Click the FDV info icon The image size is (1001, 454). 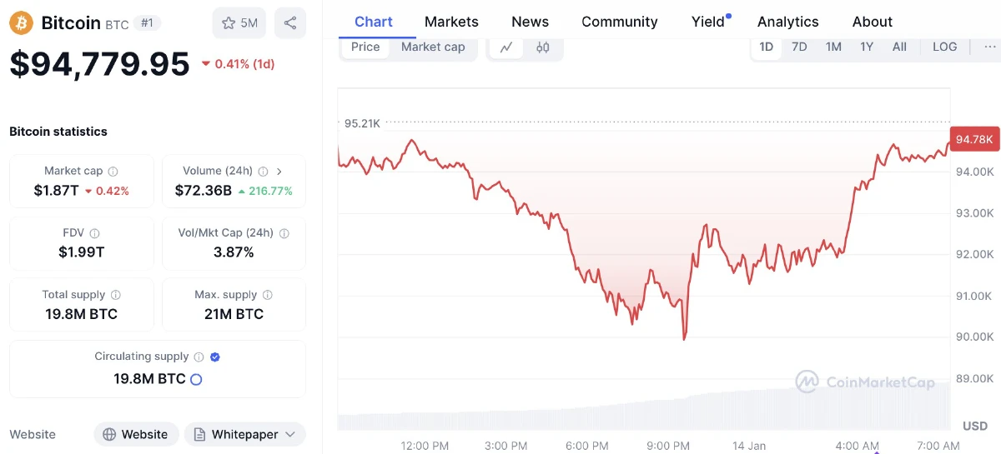point(95,233)
